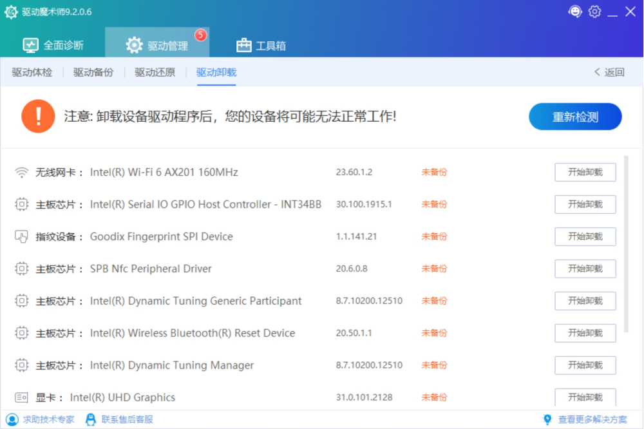This screenshot has height=429, width=644.
Task: Click 开始卸载 for Goodix Fingerprint SPI Device
Action: pyautogui.click(x=585, y=236)
